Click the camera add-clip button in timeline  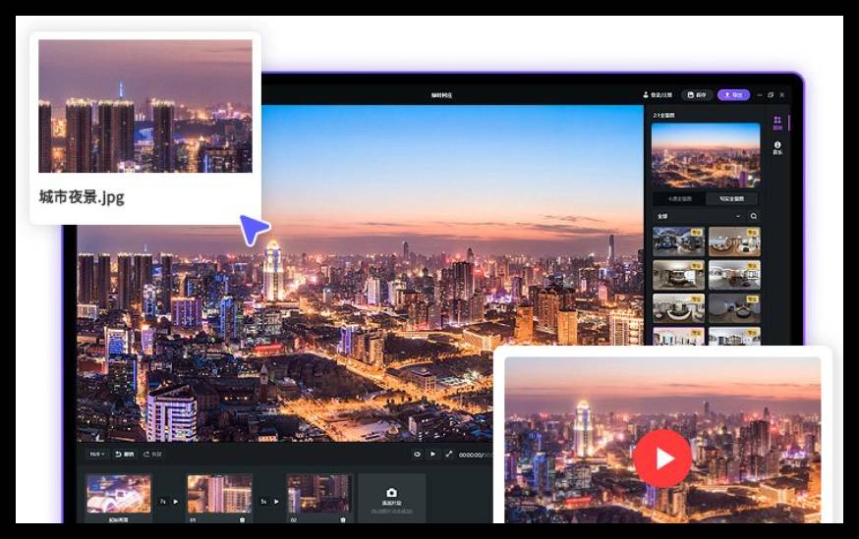[x=392, y=498]
